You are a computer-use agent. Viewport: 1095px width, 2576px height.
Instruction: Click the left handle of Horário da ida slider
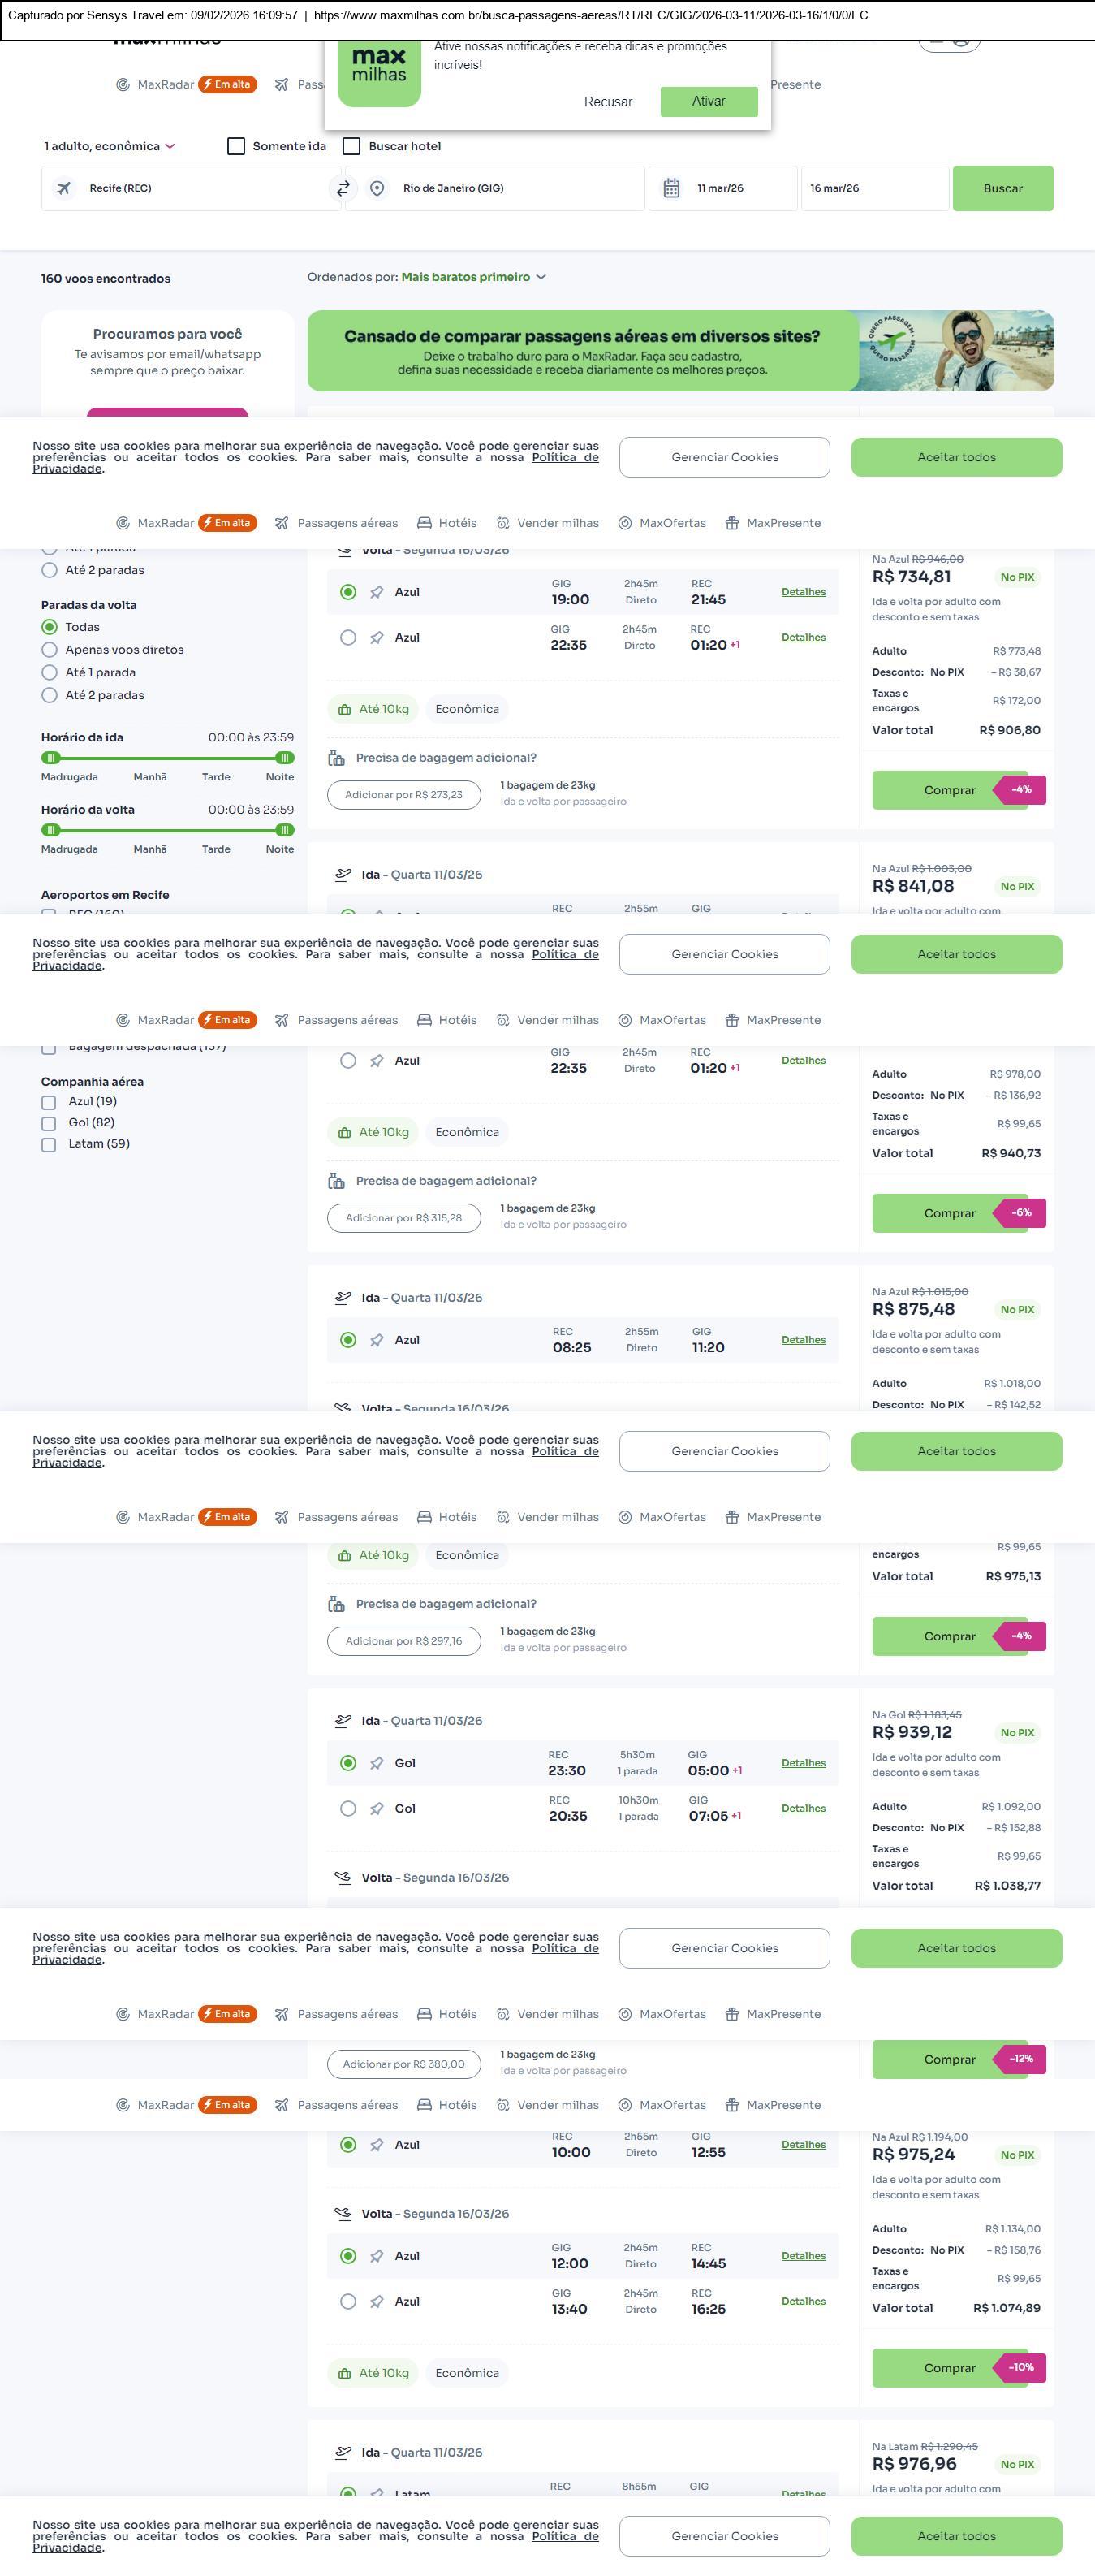tap(51, 758)
